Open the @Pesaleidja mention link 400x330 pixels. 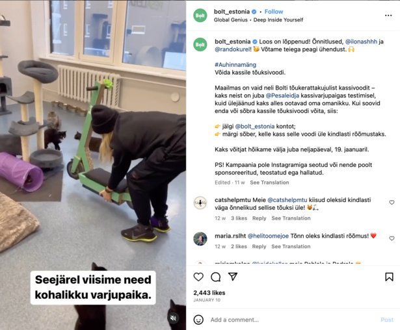click(282, 95)
